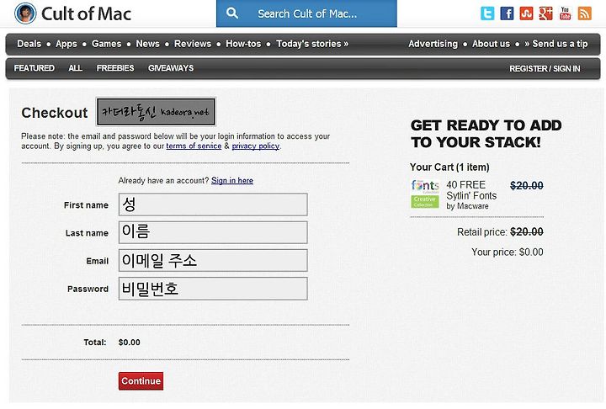Image resolution: width=606 pixels, height=409 pixels.
Task: Open the Twitter social icon
Action: click(x=487, y=13)
